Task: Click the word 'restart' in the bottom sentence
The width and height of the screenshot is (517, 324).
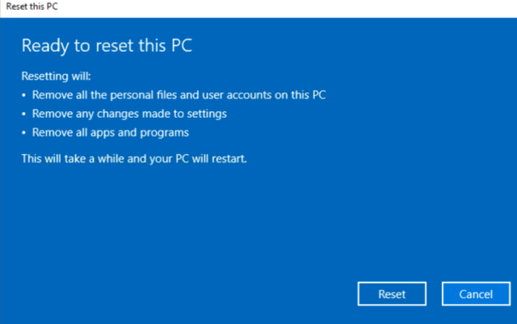Action: pyautogui.click(x=228, y=158)
